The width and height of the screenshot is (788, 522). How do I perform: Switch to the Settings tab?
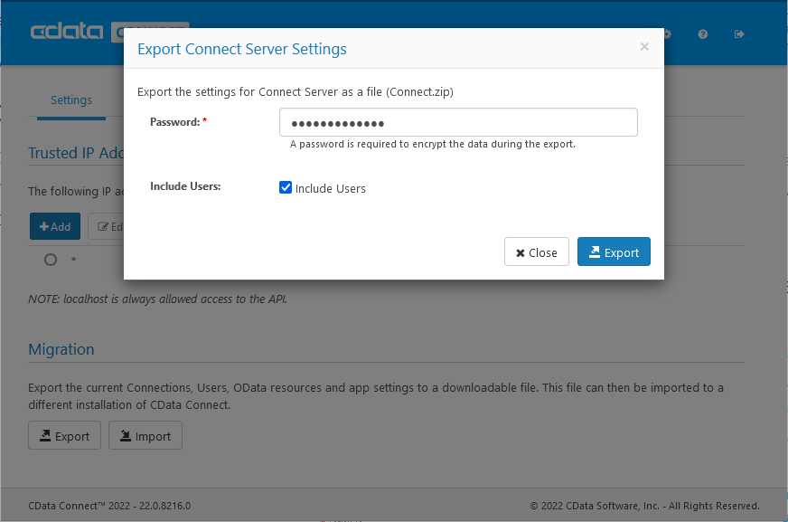(x=70, y=100)
